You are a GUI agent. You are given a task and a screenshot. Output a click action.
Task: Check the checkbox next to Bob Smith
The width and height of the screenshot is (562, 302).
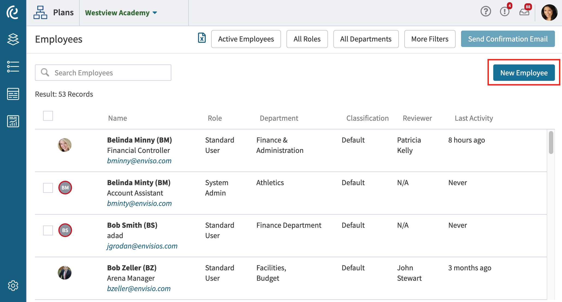point(48,230)
